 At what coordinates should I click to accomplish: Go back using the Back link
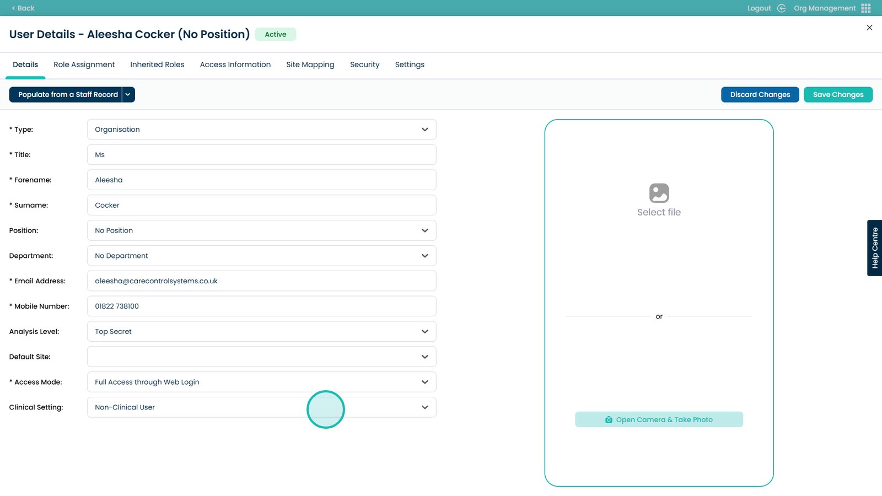(x=23, y=8)
